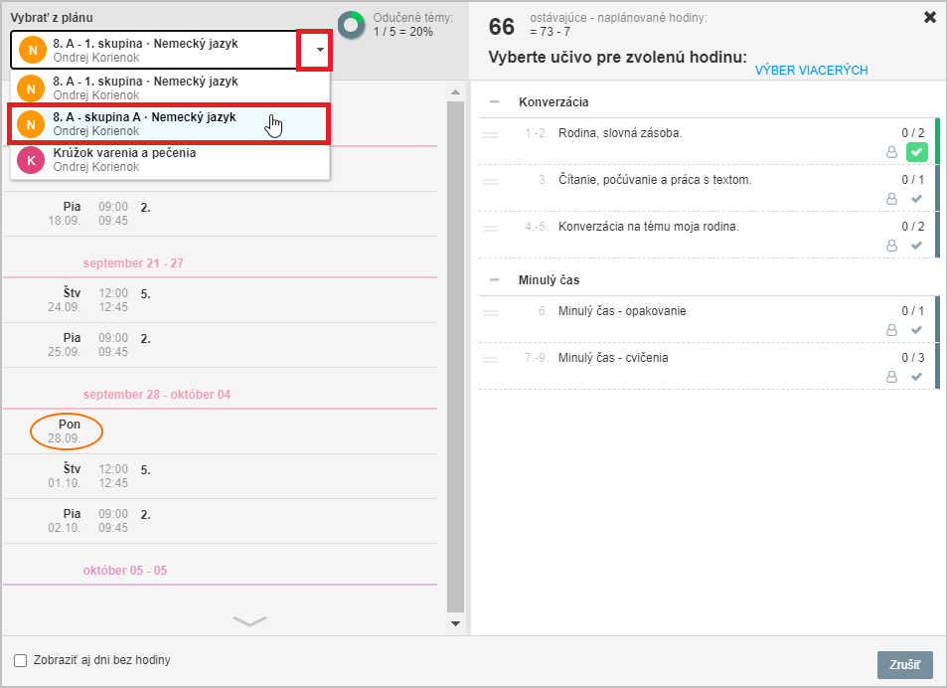Click the Zrušiť button
The image size is (947, 688).
point(904,664)
